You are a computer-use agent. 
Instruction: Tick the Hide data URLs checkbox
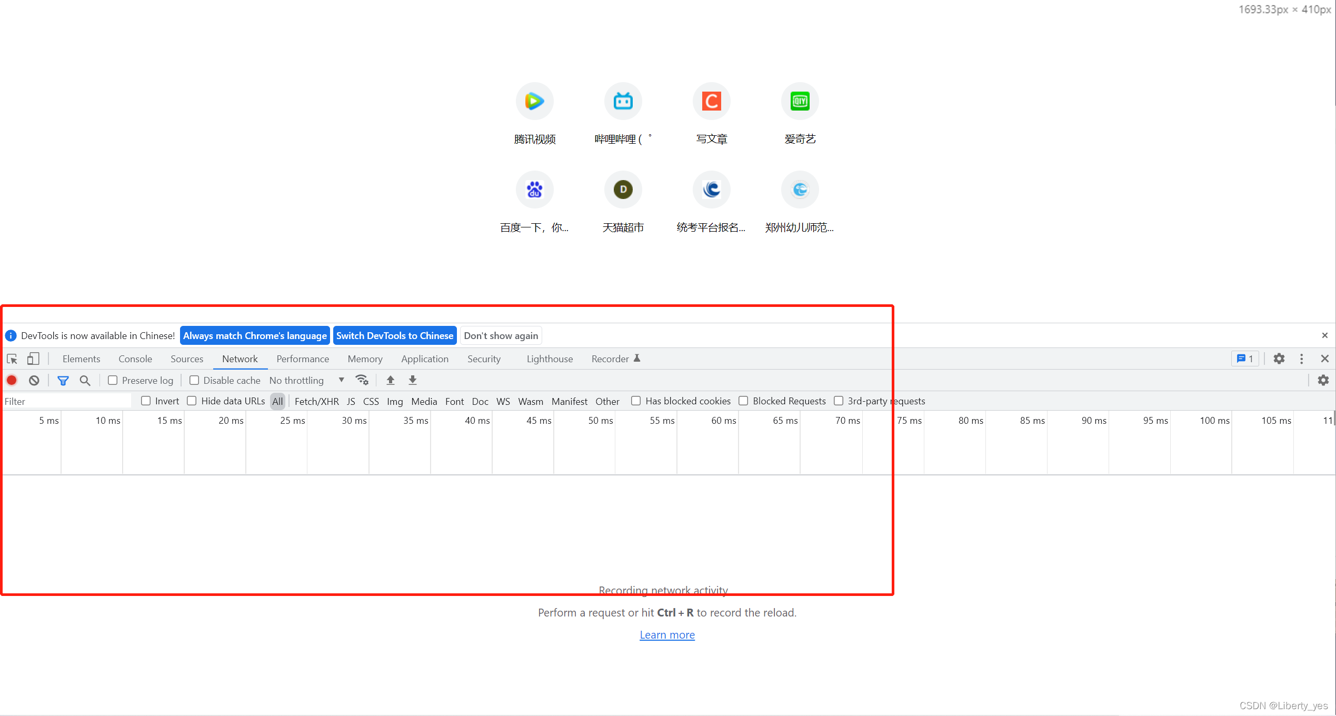(x=192, y=401)
